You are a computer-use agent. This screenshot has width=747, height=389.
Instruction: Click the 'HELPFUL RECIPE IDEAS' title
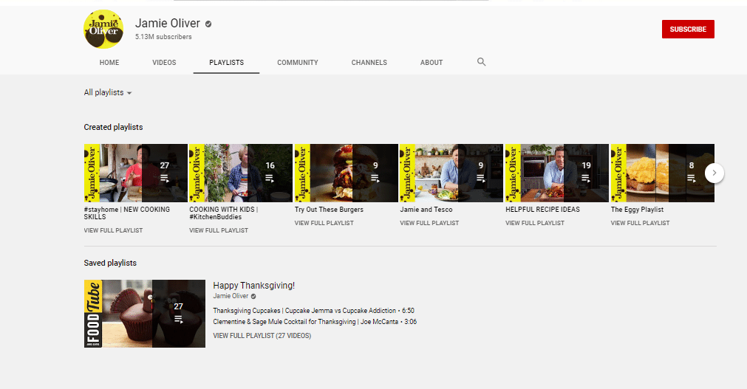point(542,210)
